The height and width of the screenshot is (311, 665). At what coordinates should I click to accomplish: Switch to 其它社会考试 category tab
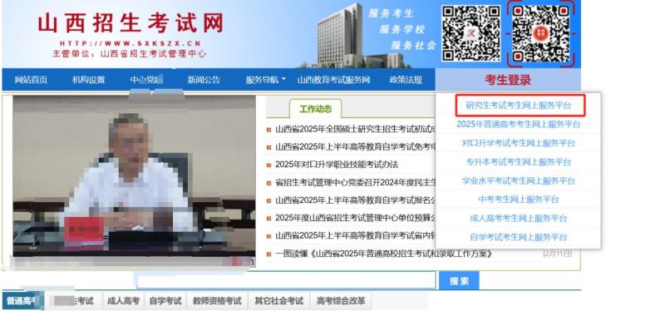click(278, 301)
